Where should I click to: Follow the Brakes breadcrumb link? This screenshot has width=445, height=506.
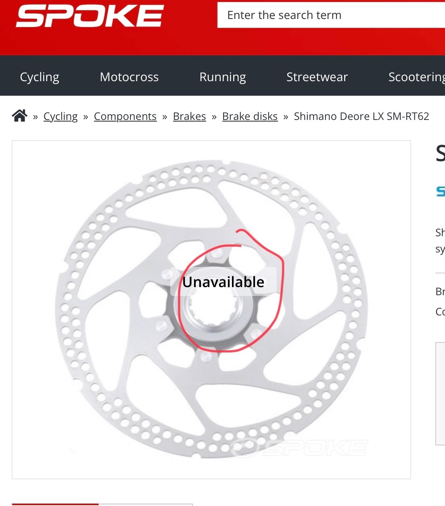pos(190,116)
